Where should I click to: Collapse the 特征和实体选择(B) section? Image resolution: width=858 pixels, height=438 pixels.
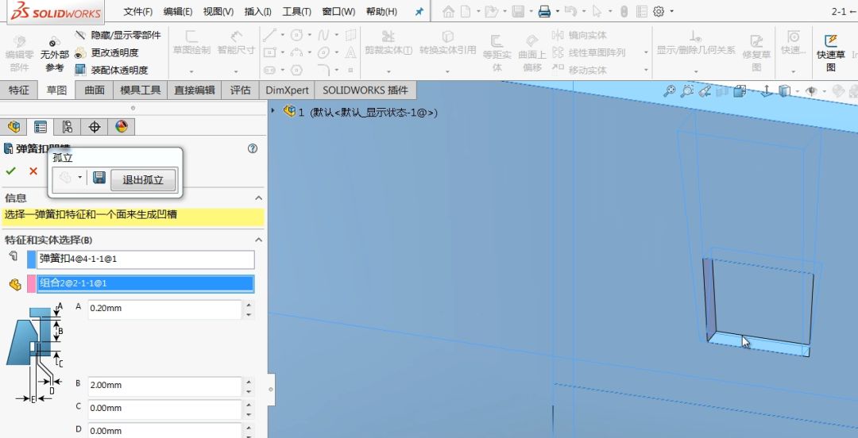[259, 240]
